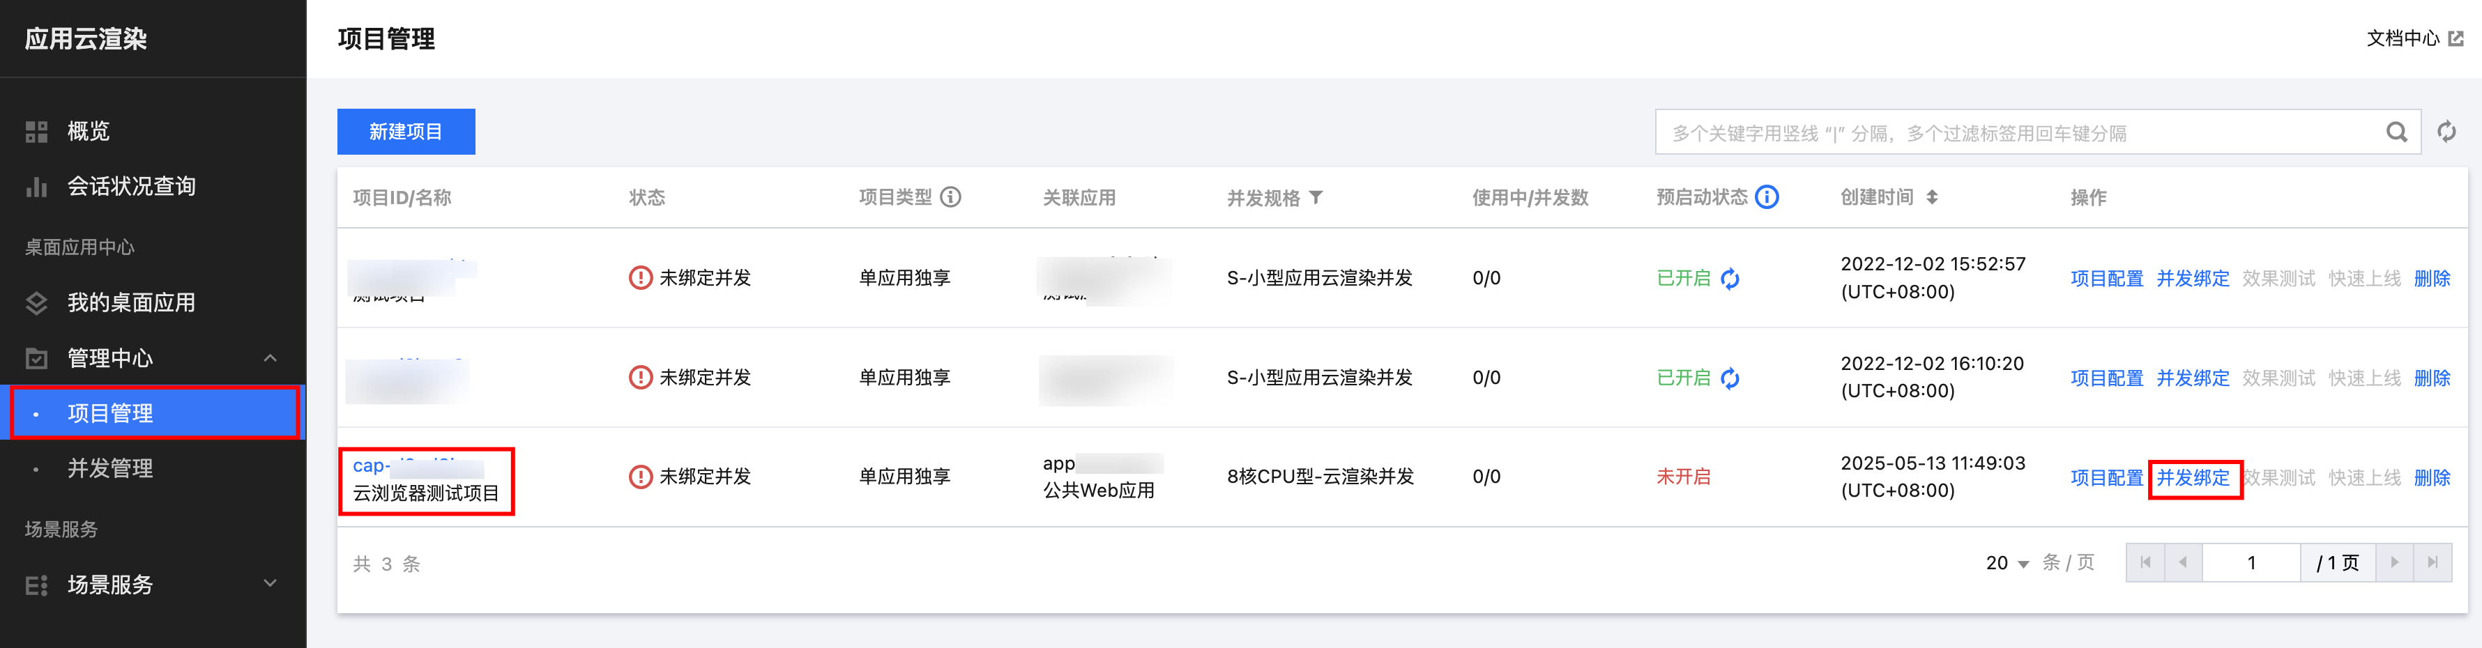Refresh prelaunch status in first row
This screenshot has height=648, width=2482.
tap(1730, 278)
